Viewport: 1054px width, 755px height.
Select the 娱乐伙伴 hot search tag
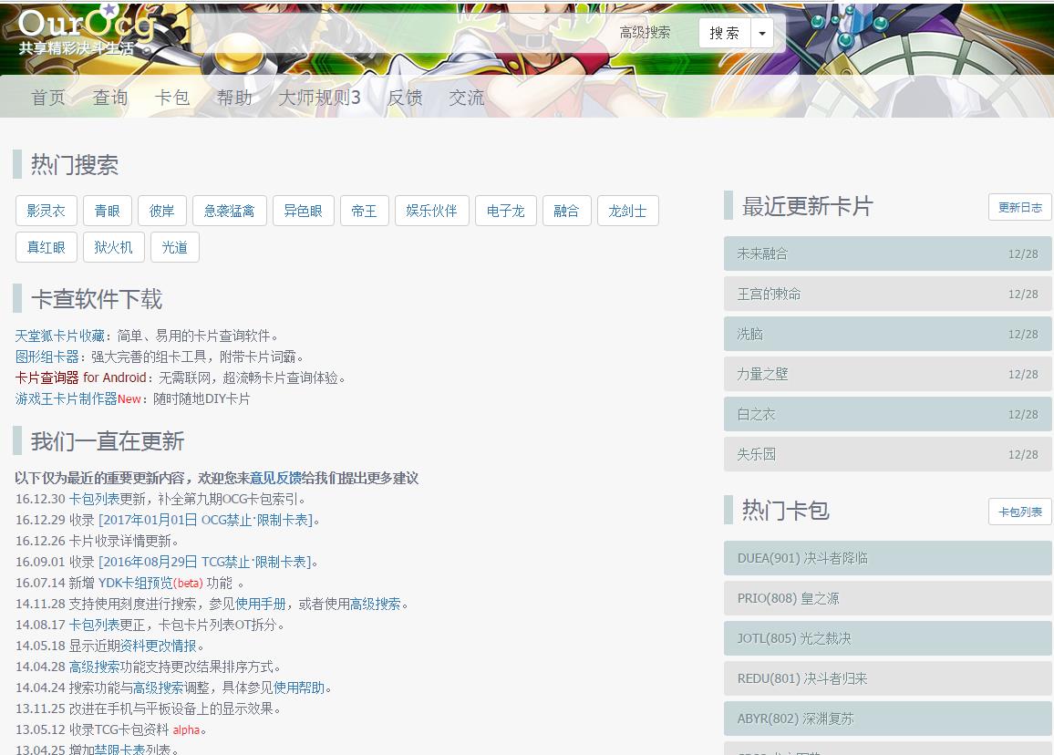click(431, 212)
